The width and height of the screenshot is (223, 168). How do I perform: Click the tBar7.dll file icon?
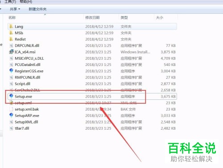[x=11, y=128]
